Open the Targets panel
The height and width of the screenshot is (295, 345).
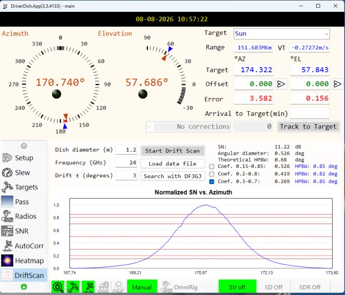click(x=24, y=187)
